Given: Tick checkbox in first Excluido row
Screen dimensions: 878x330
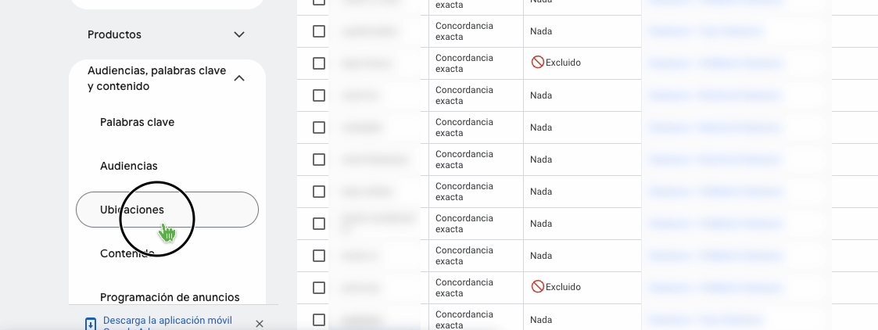Looking at the screenshot, I should click(319, 63).
